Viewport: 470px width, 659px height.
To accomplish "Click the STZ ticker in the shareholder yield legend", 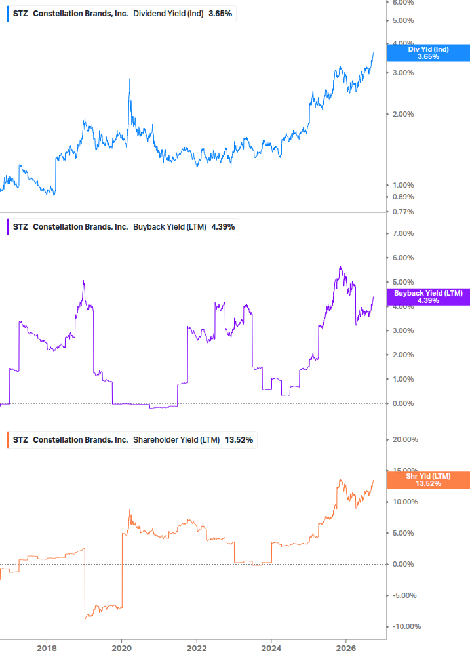I will click(20, 439).
